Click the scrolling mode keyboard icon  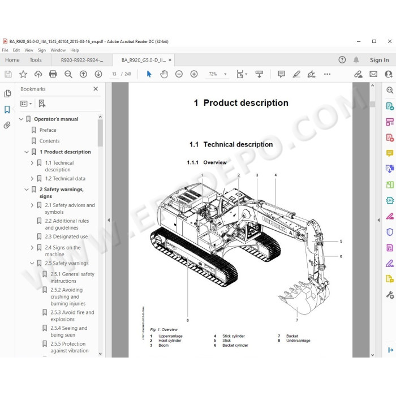pos(259,74)
